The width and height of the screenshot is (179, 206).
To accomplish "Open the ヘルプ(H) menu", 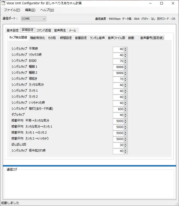I will [x=47, y=10].
